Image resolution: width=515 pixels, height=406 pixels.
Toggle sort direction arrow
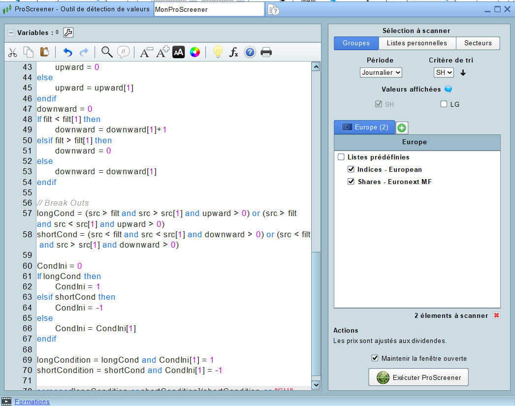[463, 72]
